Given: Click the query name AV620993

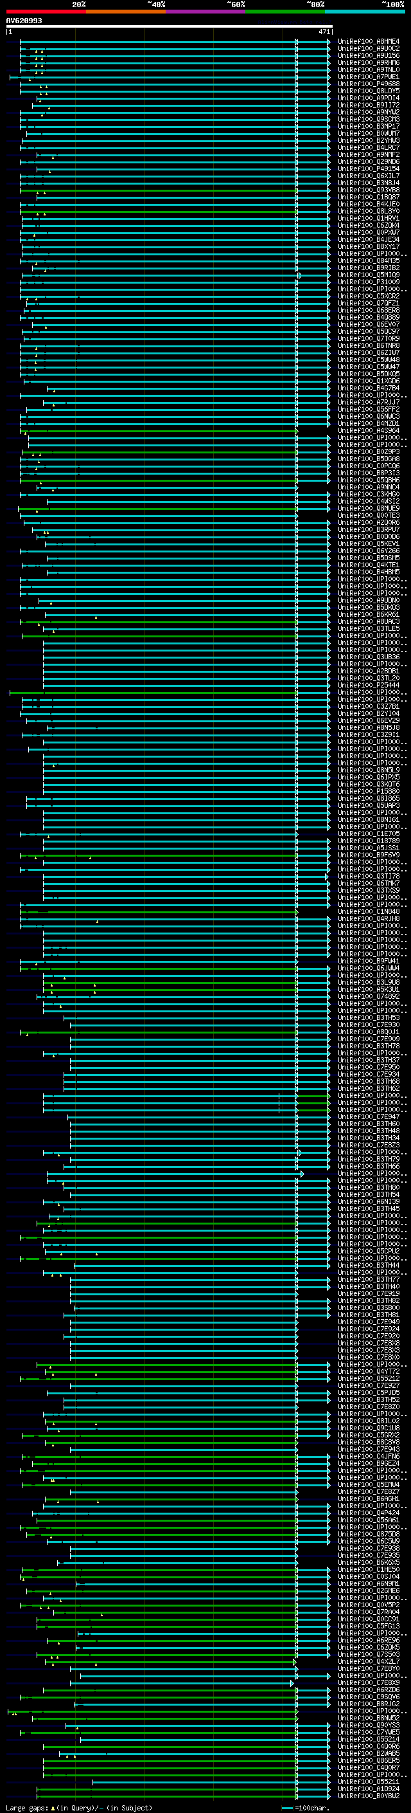Looking at the screenshot, I should (x=24, y=21).
